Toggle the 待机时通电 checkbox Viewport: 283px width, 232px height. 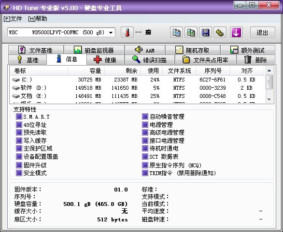point(145,149)
